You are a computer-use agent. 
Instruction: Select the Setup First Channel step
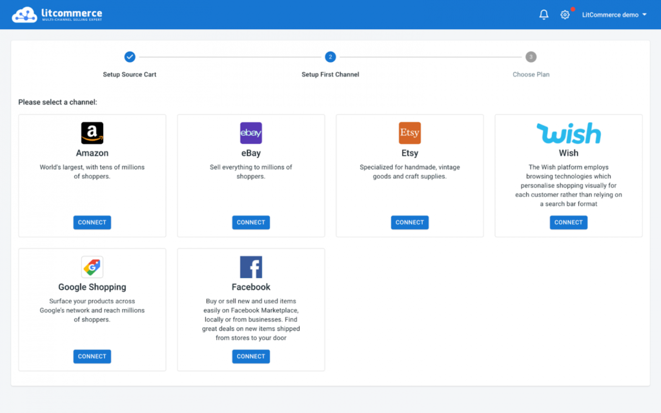330,57
